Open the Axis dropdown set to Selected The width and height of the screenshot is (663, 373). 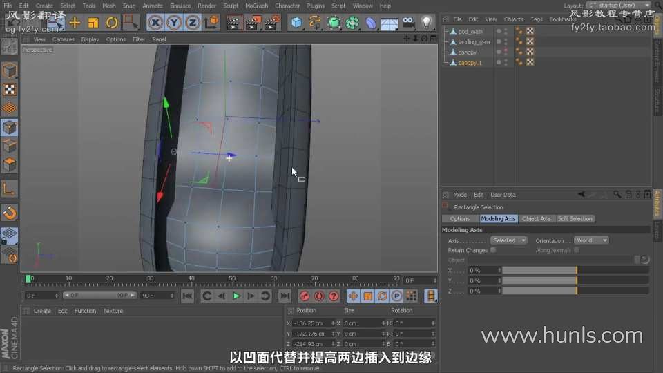pos(509,240)
